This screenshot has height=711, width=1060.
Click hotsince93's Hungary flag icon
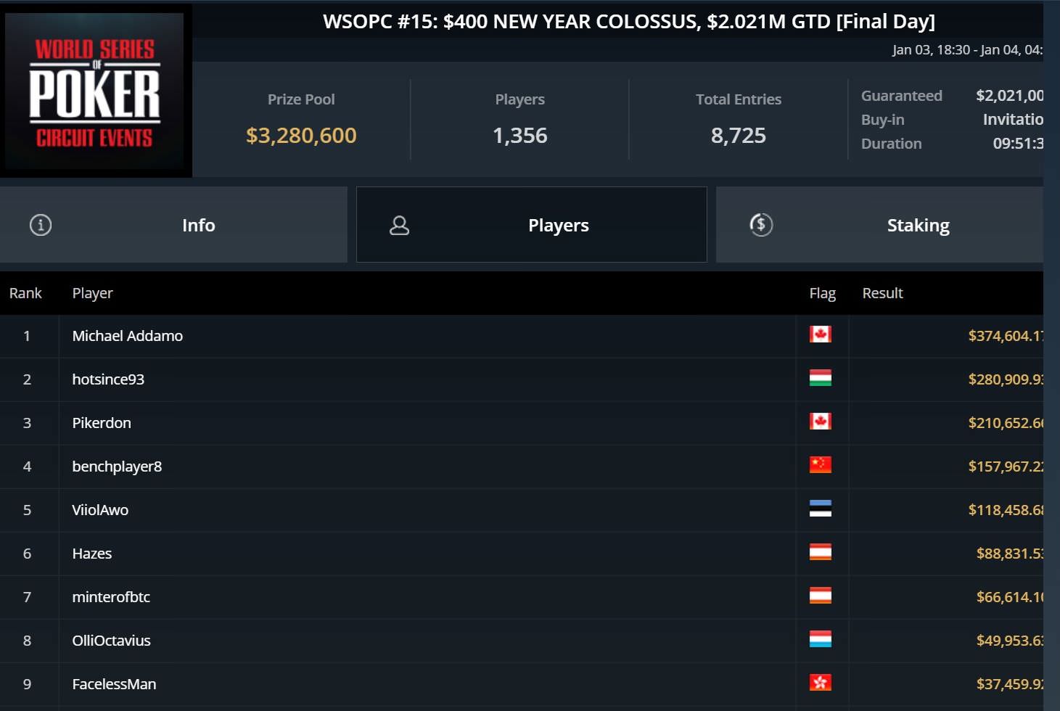pyautogui.click(x=821, y=378)
